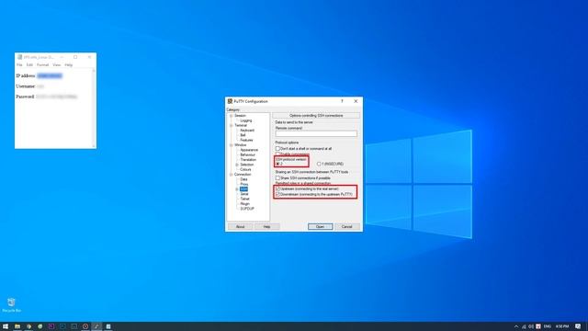Click the PuTTY taskbar icon
Screen dimensions: 588x331
click(96, 326)
